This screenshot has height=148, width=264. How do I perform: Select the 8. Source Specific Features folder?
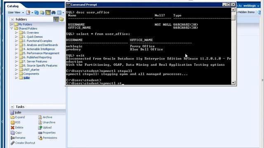[40, 65]
